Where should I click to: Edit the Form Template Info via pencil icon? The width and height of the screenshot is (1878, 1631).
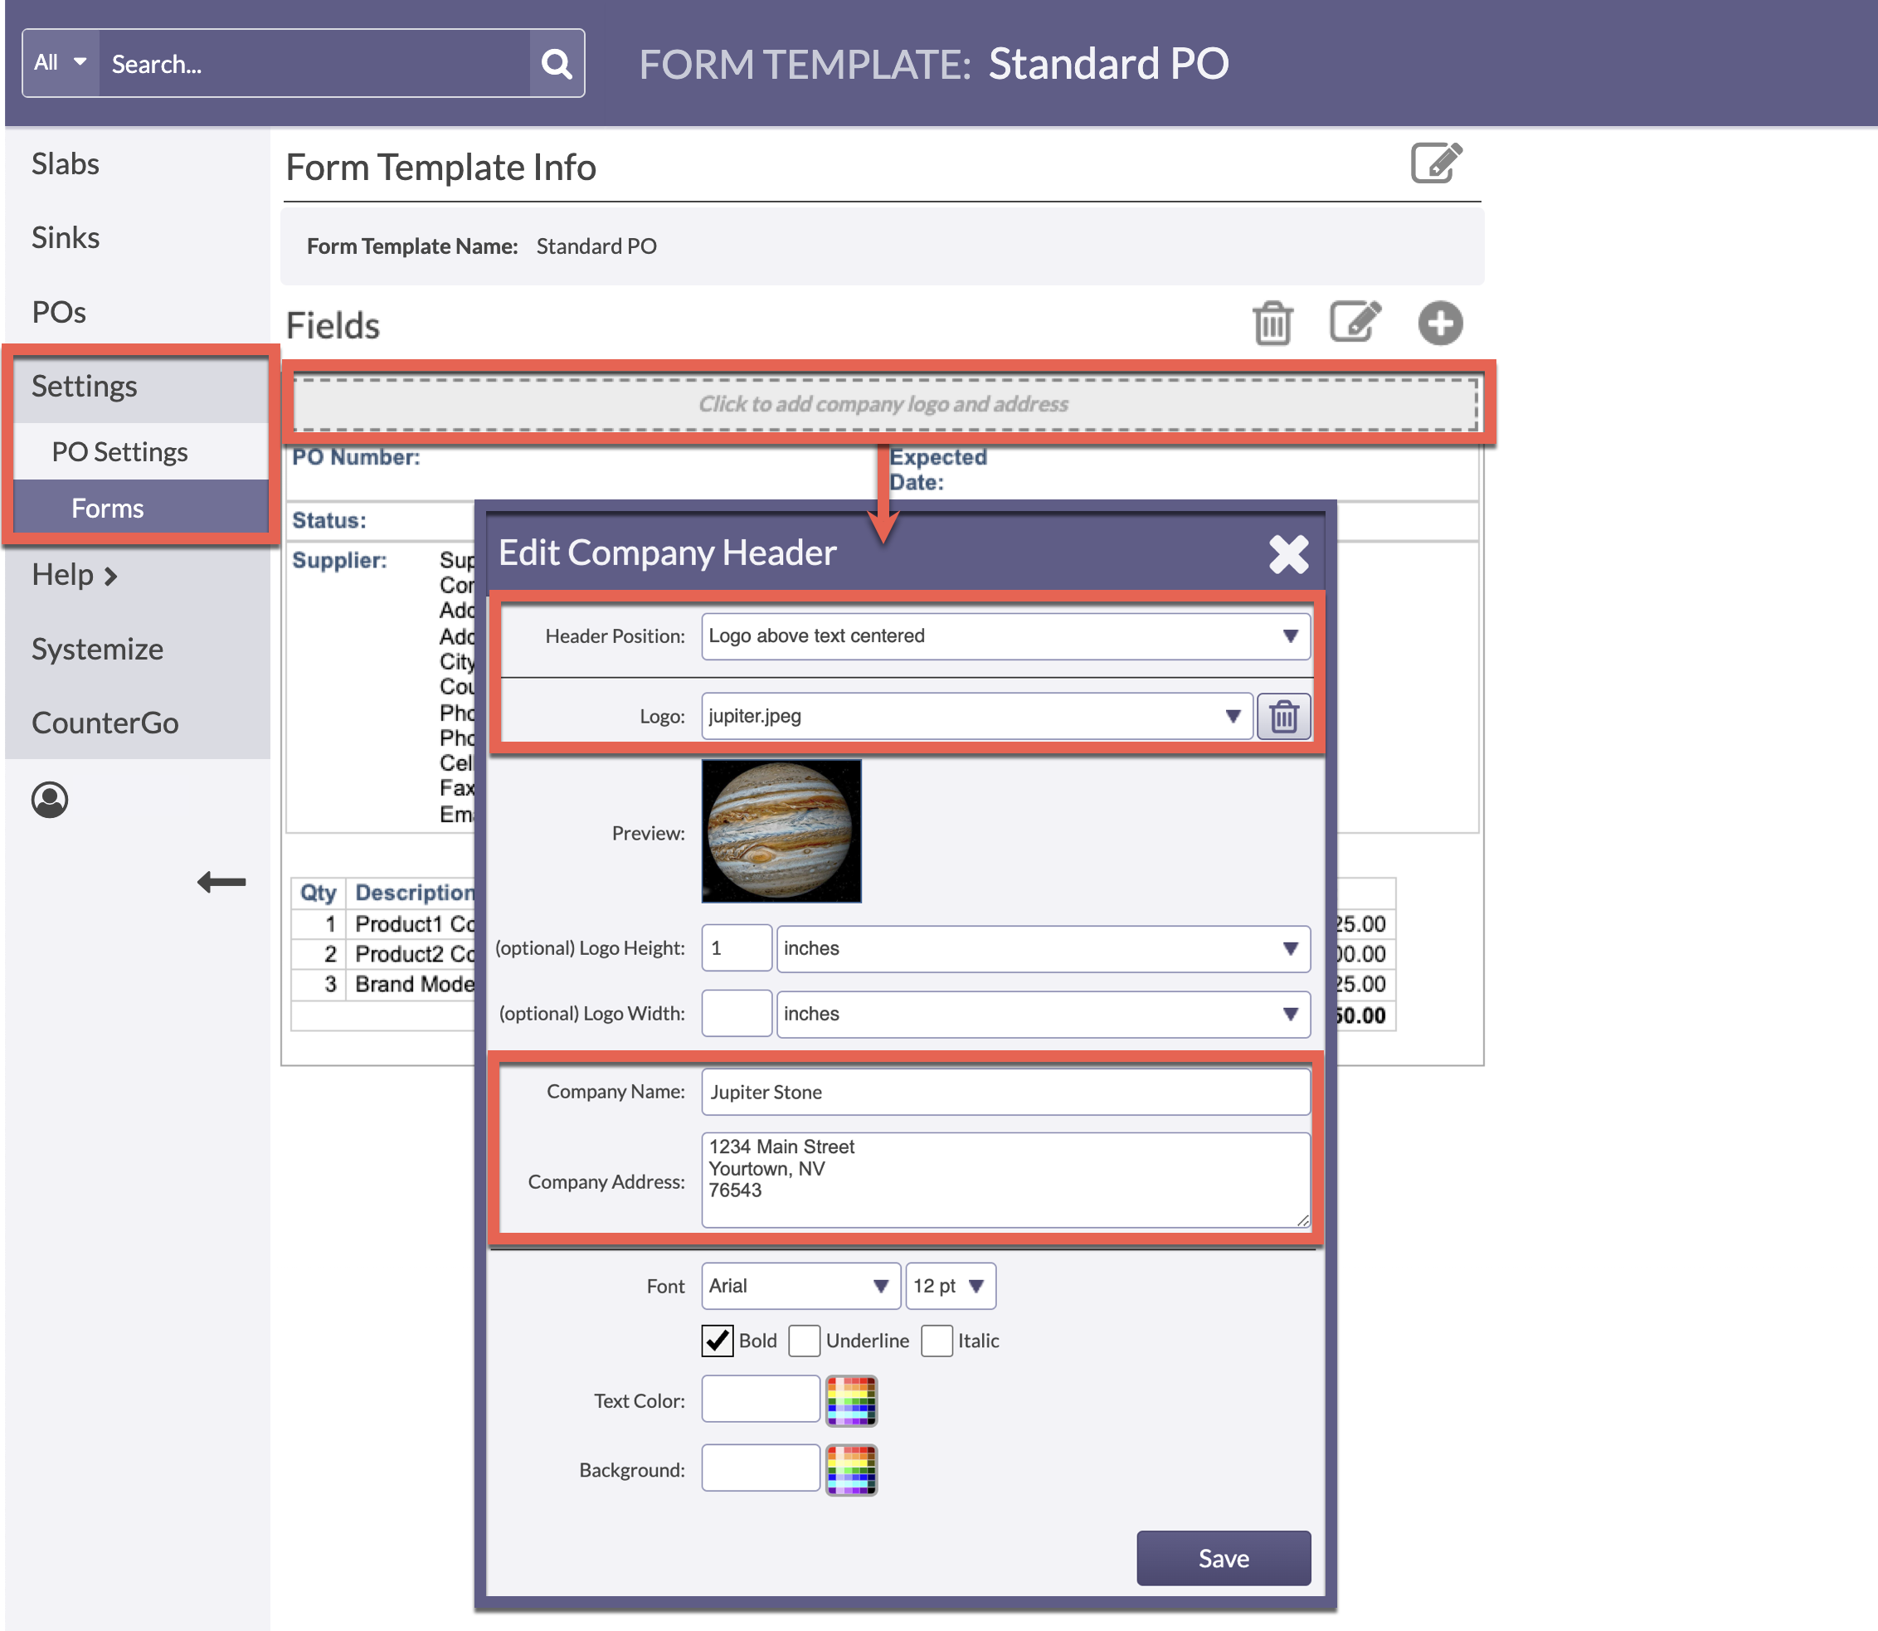(x=1436, y=163)
